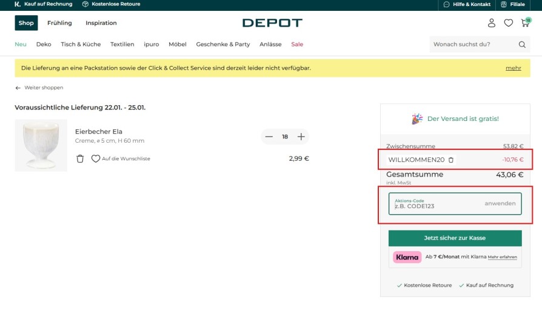Open the user account icon

click(x=492, y=23)
